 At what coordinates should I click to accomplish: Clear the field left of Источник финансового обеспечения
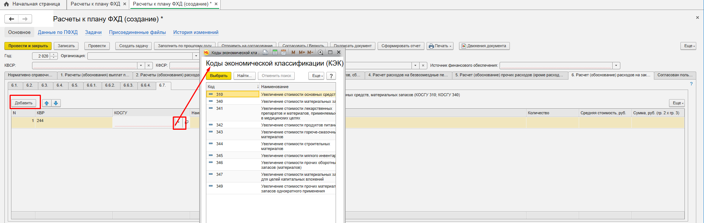coord(423,66)
